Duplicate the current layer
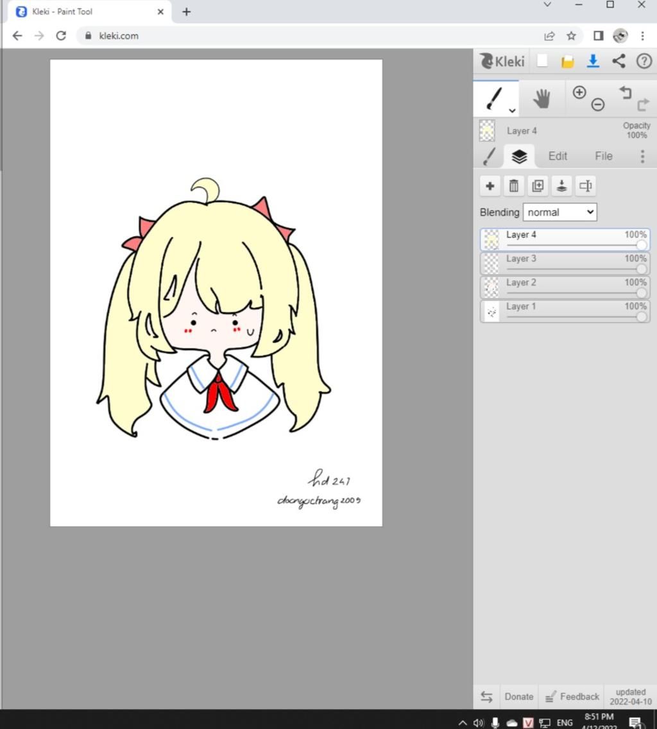The width and height of the screenshot is (657, 729). [538, 186]
